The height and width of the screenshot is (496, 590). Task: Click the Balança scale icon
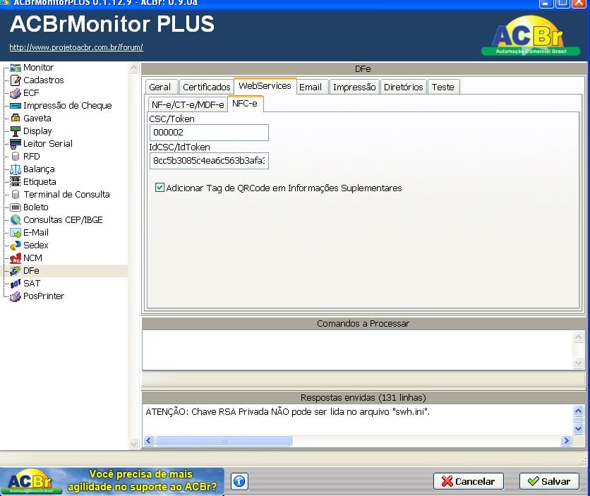click(x=16, y=169)
